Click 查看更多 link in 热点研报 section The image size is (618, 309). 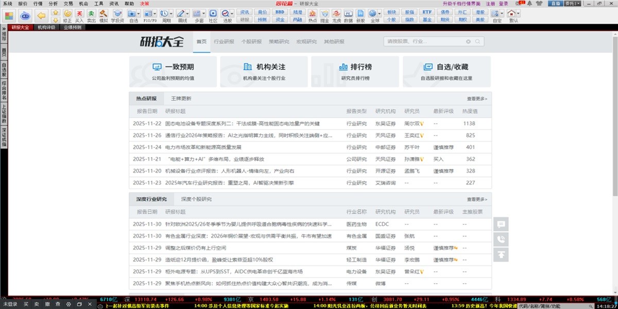(477, 98)
